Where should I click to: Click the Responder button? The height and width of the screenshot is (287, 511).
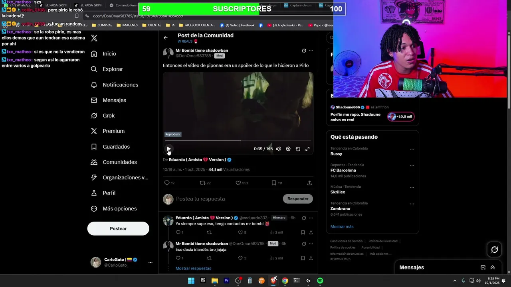click(x=298, y=199)
